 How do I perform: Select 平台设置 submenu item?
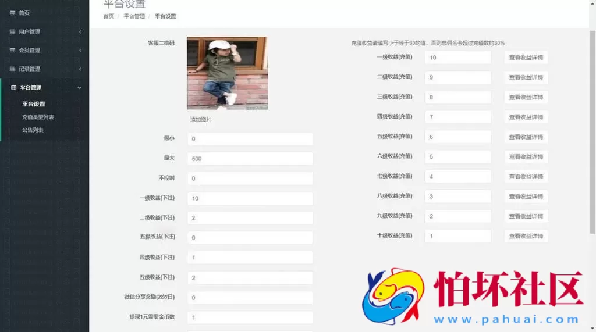pos(33,104)
